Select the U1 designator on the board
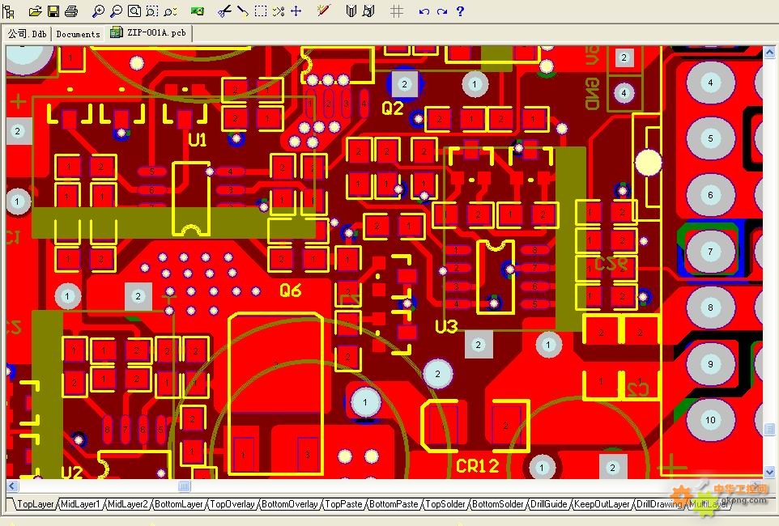The height and width of the screenshot is (526, 779). [x=198, y=140]
